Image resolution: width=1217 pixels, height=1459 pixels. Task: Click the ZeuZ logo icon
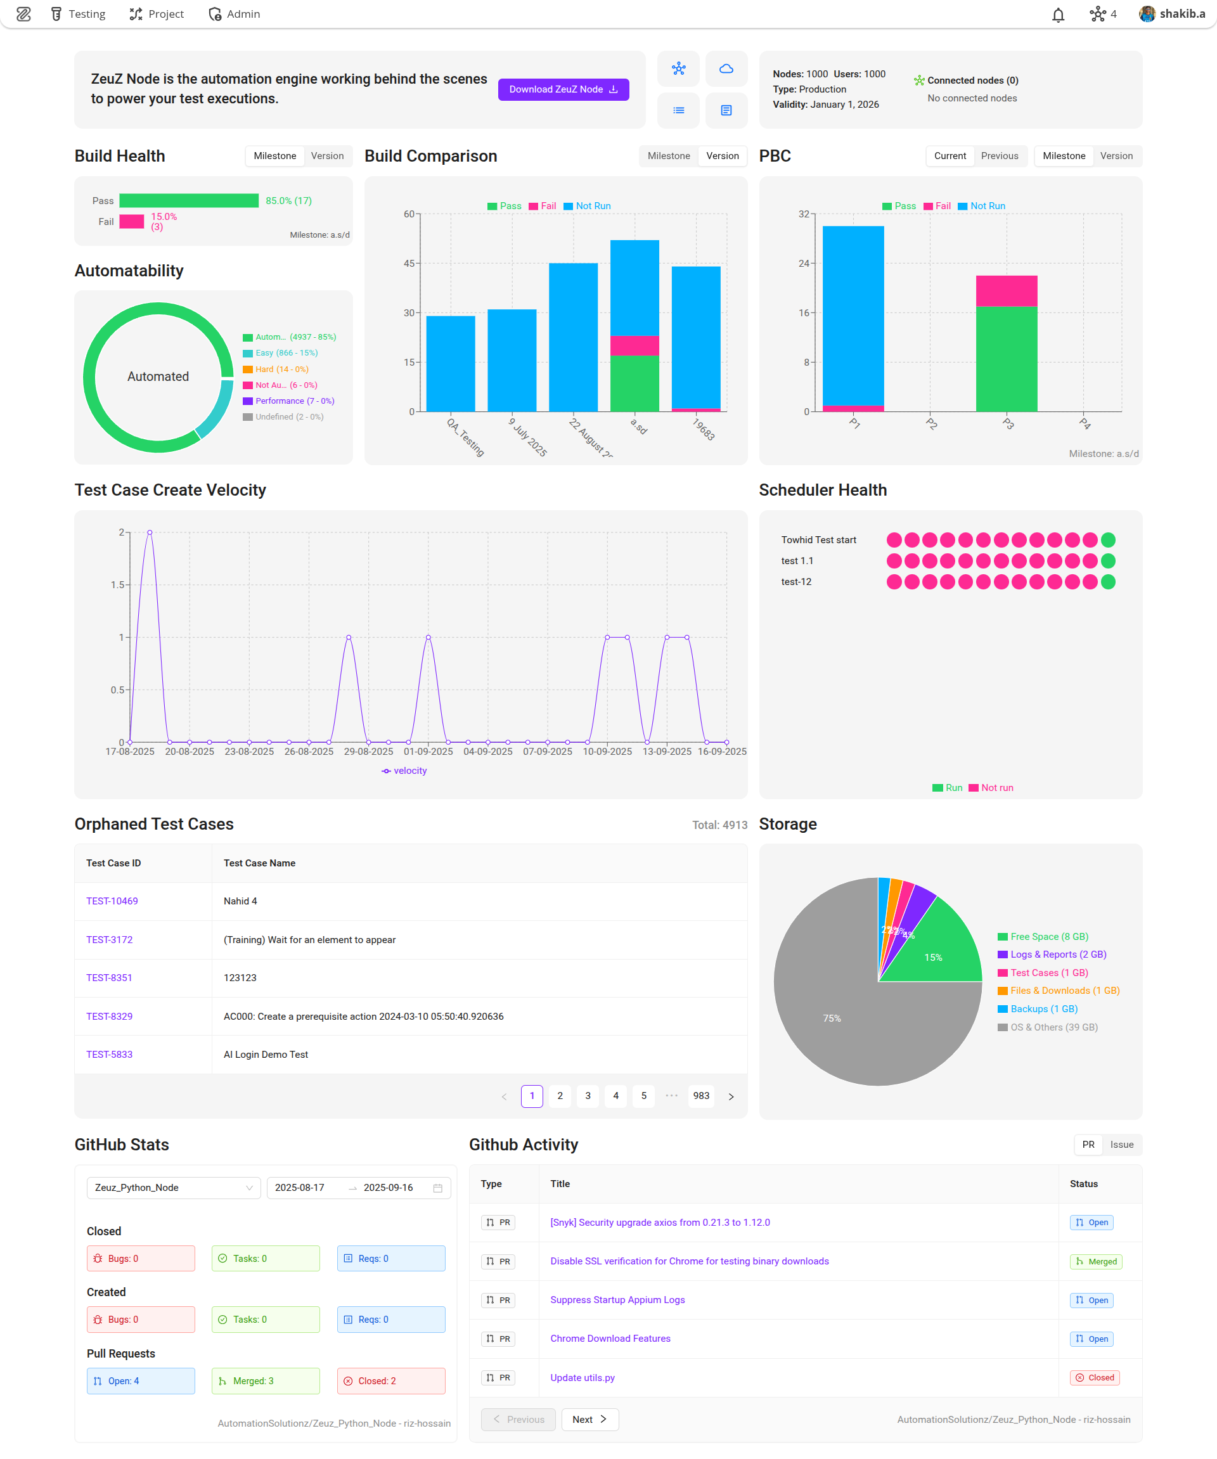tap(23, 14)
